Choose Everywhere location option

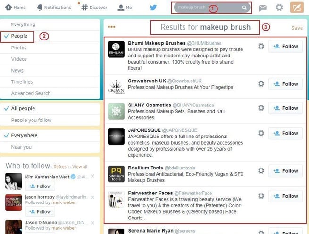point(50,135)
